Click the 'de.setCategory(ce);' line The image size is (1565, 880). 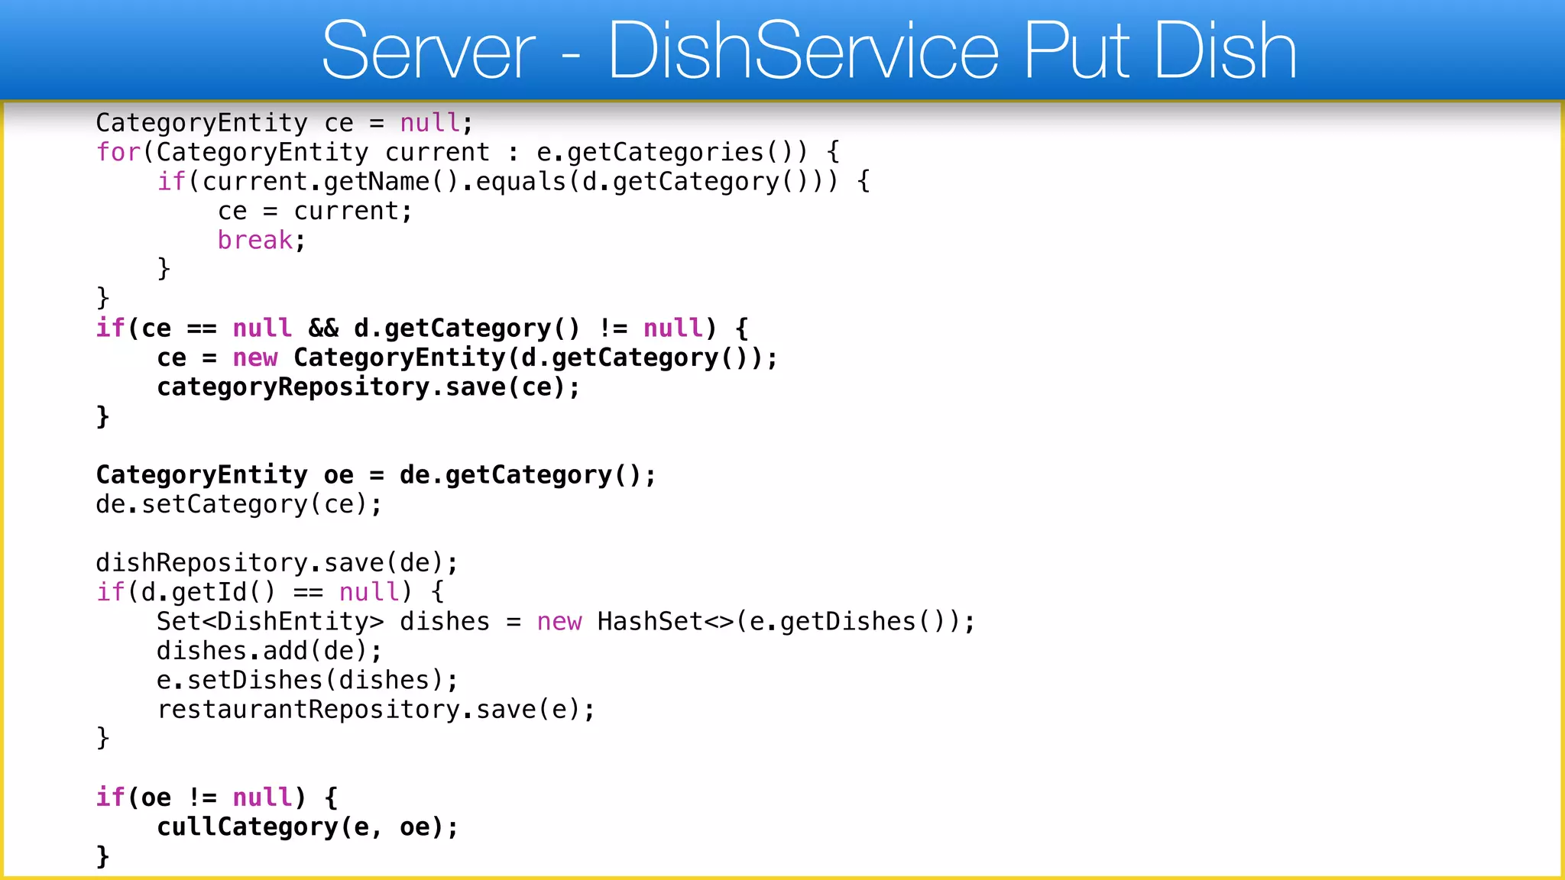[x=238, y=504]
